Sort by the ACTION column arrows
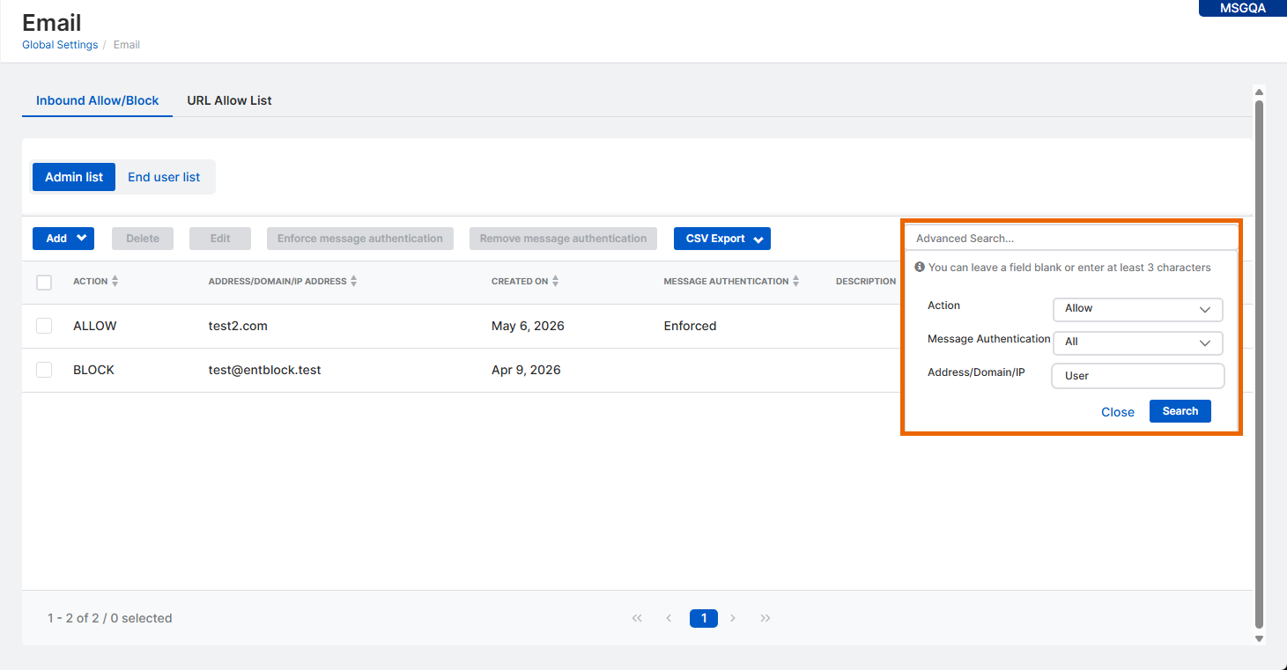The image size is (1287, 670). coord(115,282)
